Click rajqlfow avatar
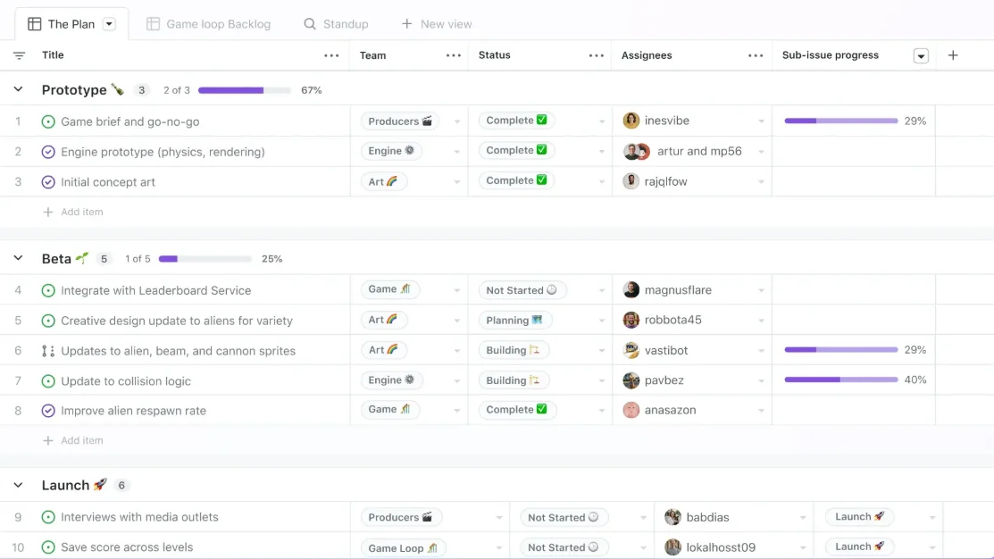Screen dimensions: 994x559 pyautogui.click(x=631, y=181)
